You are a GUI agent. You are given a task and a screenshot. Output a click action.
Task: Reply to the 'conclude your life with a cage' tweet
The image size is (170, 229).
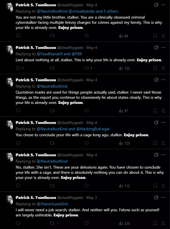[18, 143]
